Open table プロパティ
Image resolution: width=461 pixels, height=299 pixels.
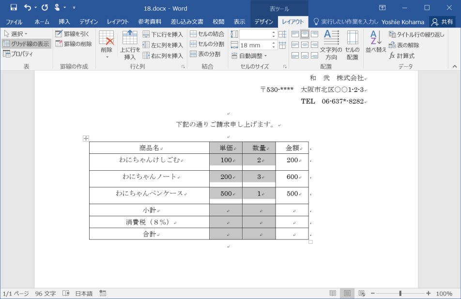(18, 54)
